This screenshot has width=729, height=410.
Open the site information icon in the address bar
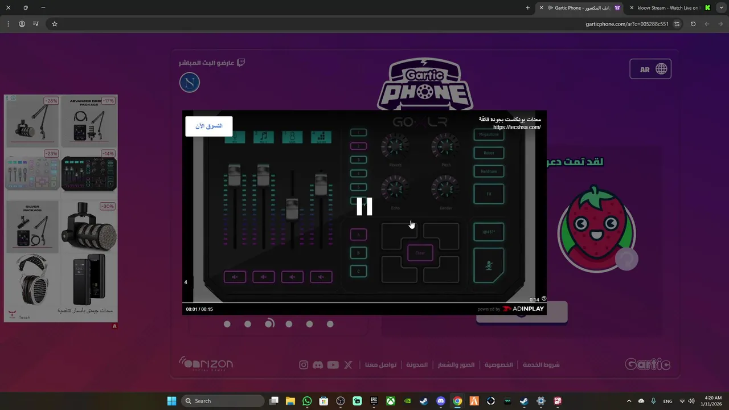677,24
